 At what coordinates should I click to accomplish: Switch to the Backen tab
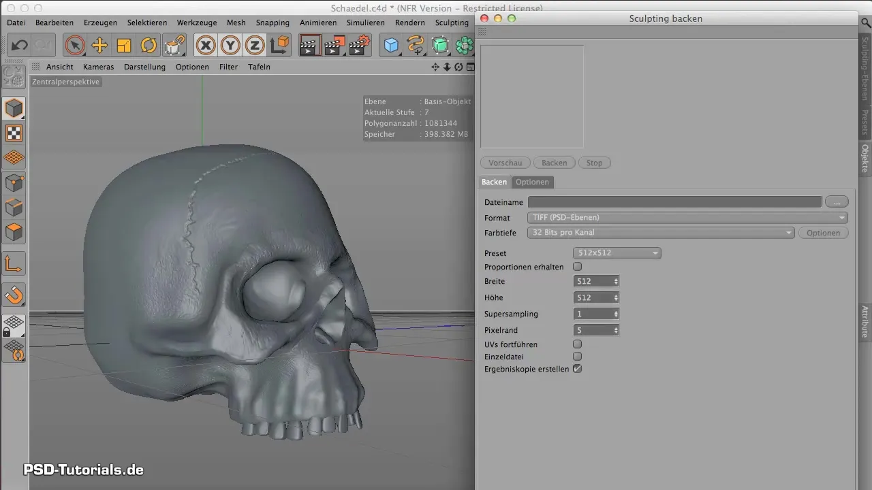[495, 182]
